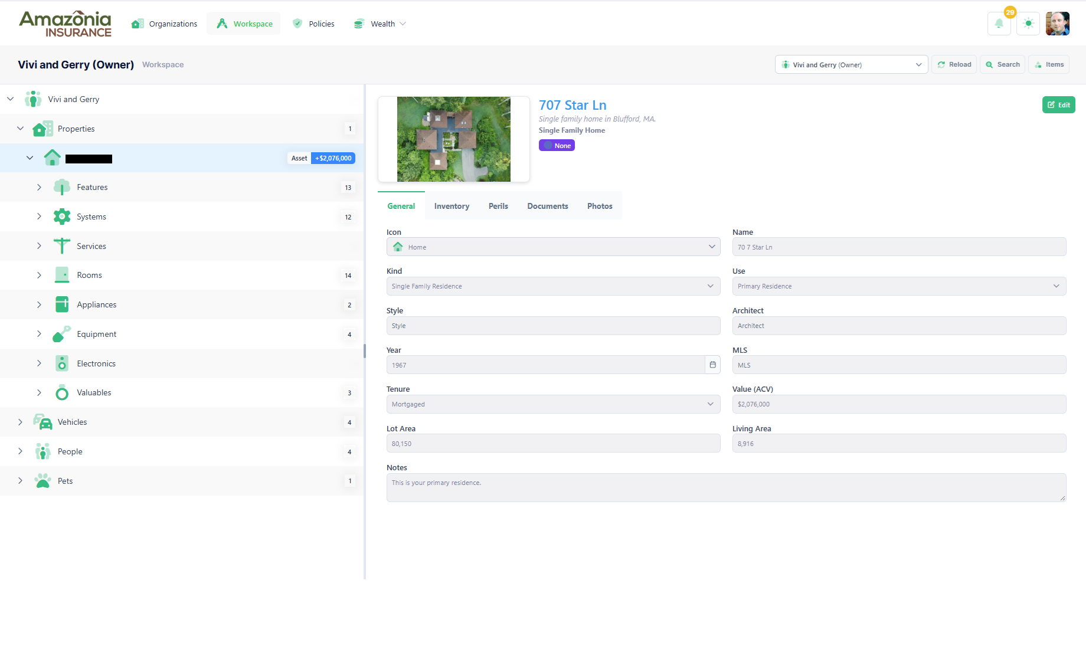Expand the Features node

click(39, 187)
